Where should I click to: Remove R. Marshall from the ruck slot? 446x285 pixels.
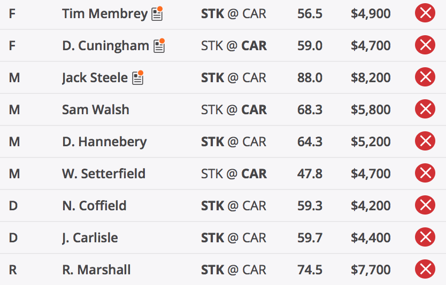pyautogui.click(x=425, y=270)
